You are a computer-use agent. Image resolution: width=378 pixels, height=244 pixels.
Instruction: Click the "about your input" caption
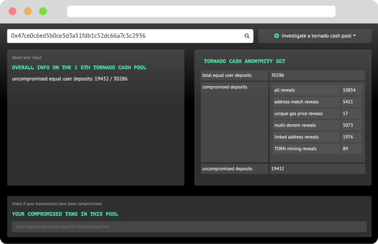coord(27,57)
